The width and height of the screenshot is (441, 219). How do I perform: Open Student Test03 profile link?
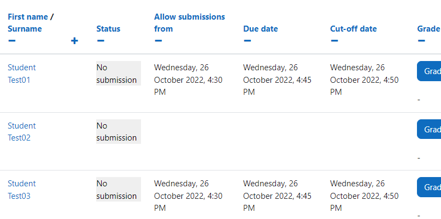click(x=22, y=190)
